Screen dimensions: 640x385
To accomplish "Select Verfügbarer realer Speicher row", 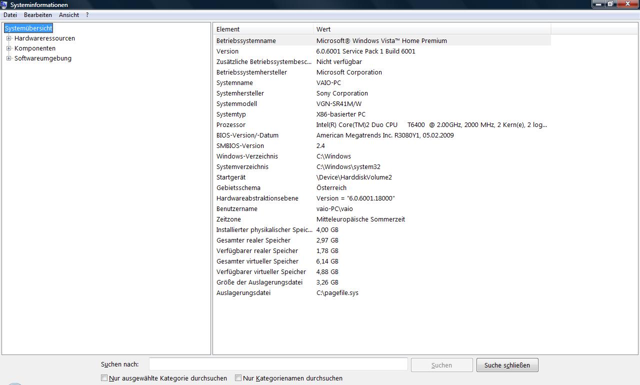I will 382,251.
